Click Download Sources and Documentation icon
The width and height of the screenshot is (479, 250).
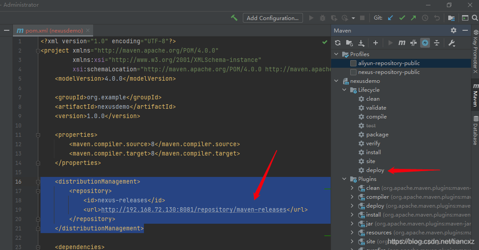point(361,43)
